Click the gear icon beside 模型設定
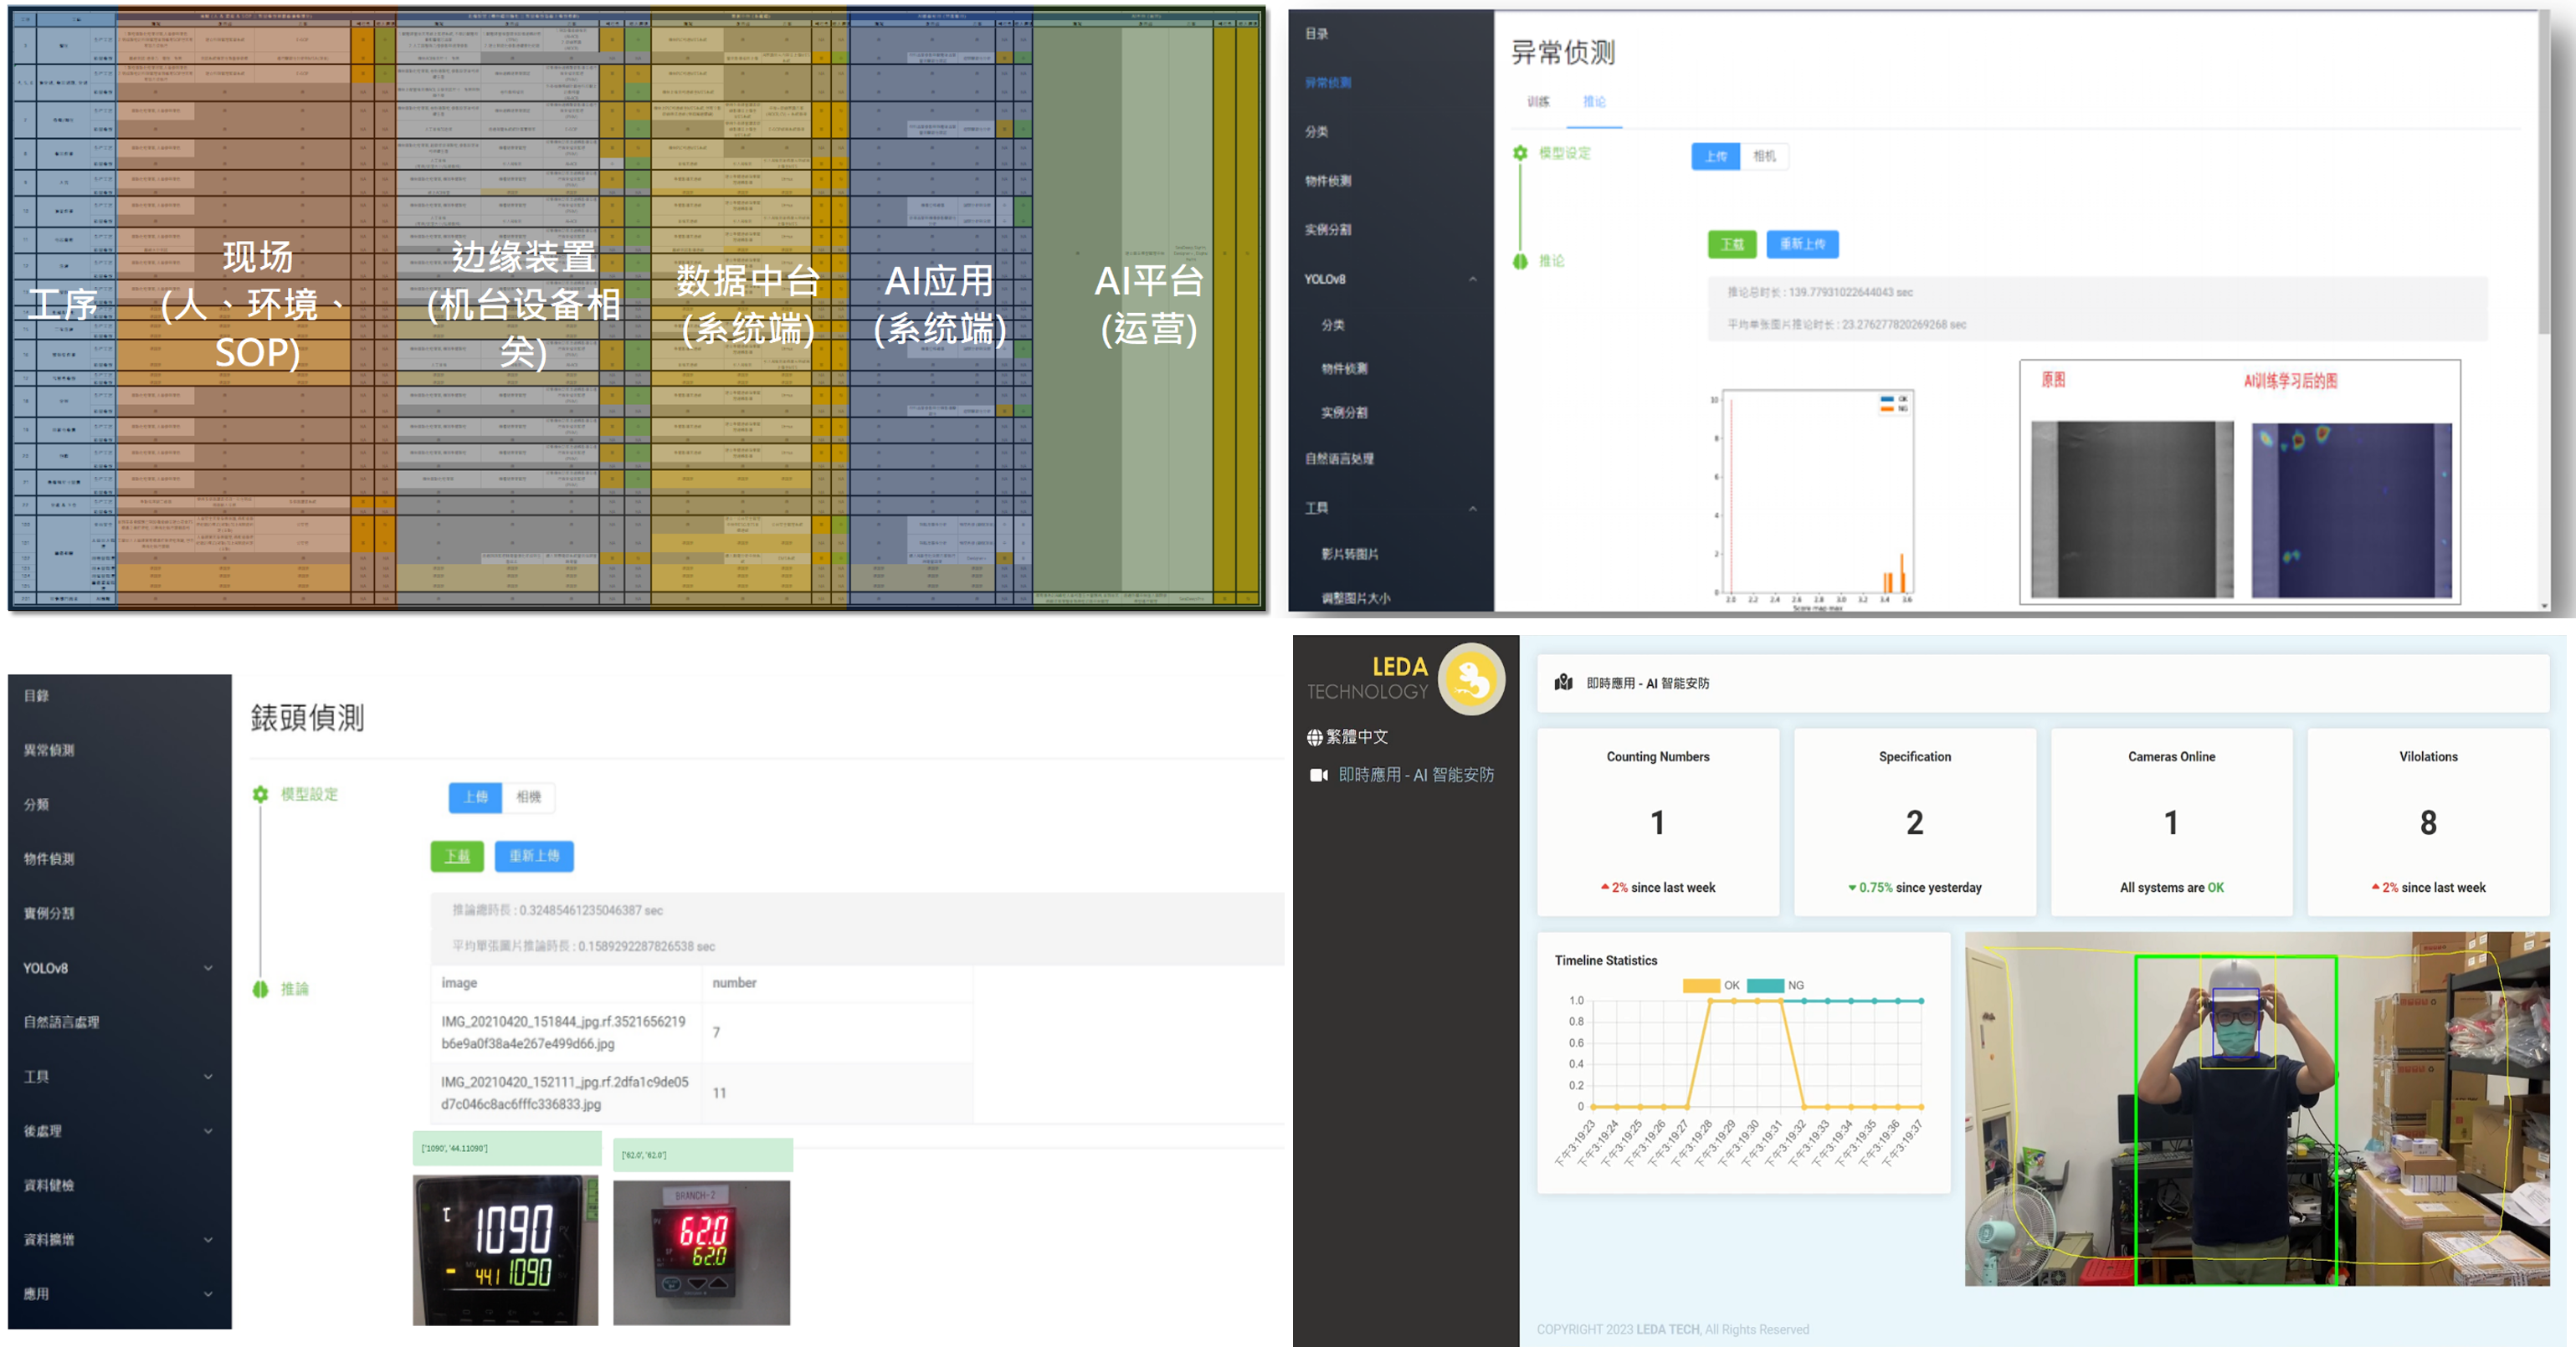Image resolution: width=2576 pixels, height=1347 pixels. point(260,794)
